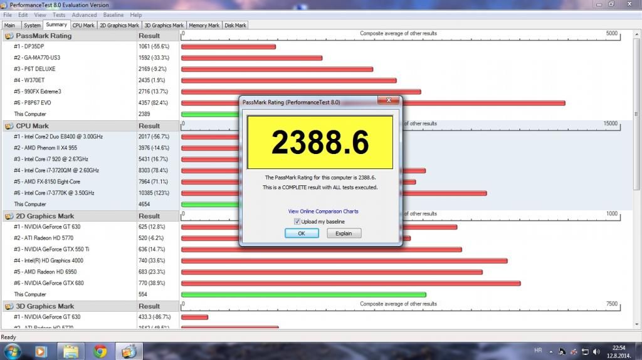
Task: Select the NVIDIA GeForce GTX 550 Ti row
Action: [x=90, y=249]
